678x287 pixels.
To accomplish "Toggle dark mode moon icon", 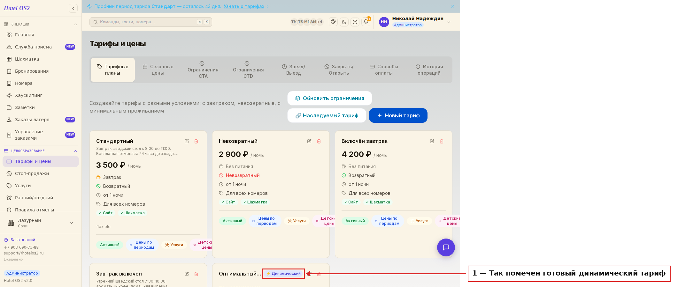I will (x=344, y=22).
